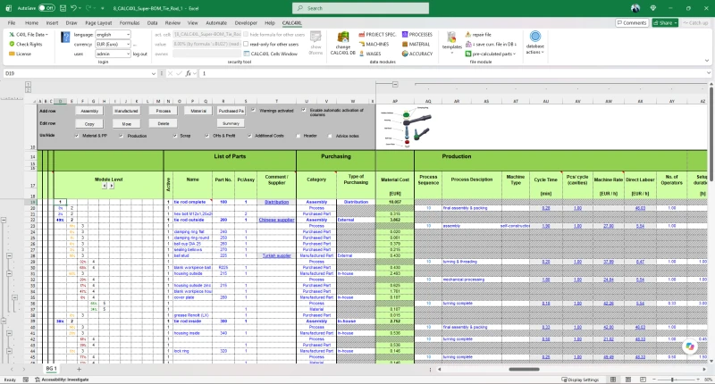Open the Formulas tab
Screen dimensions: 715x384
tap(130, 23)
